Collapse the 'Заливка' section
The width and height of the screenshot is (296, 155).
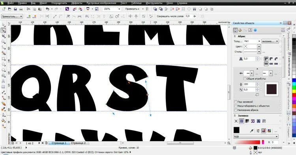[235, 116]
